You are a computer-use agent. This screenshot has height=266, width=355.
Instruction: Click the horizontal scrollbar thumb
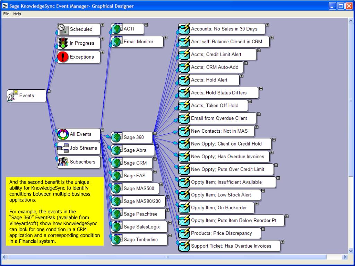pos(167,257)
